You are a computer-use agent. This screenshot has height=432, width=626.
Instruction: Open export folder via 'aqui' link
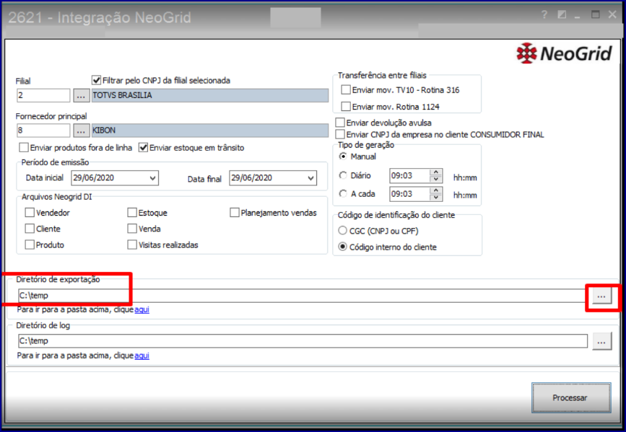pyautogui.click(x=142, y=309)
